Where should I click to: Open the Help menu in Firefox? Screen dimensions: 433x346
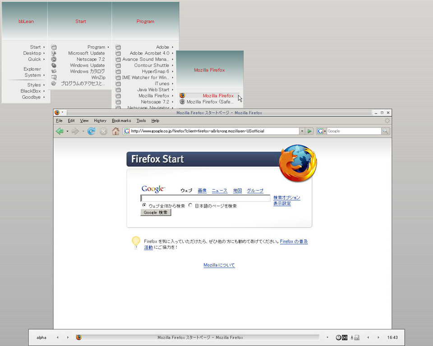(x=155, y=121)
